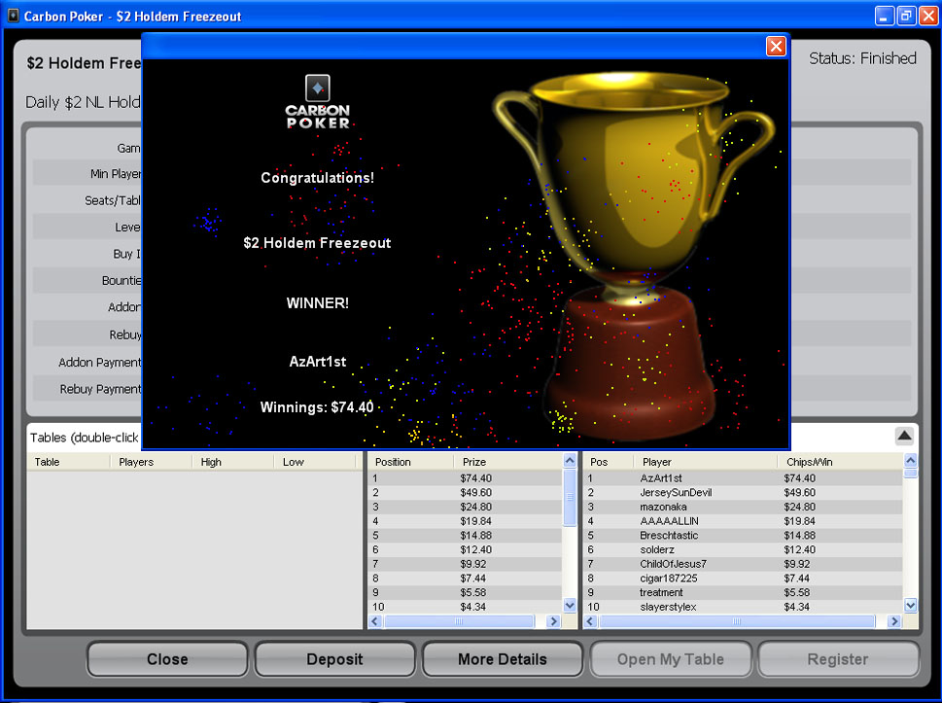Close the winner congratulations popup

click(x=776, y=47)
